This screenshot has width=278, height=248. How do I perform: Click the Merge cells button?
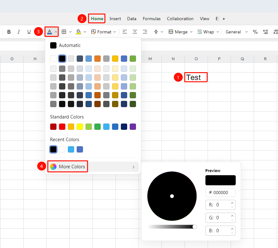(x=178, y=32)
